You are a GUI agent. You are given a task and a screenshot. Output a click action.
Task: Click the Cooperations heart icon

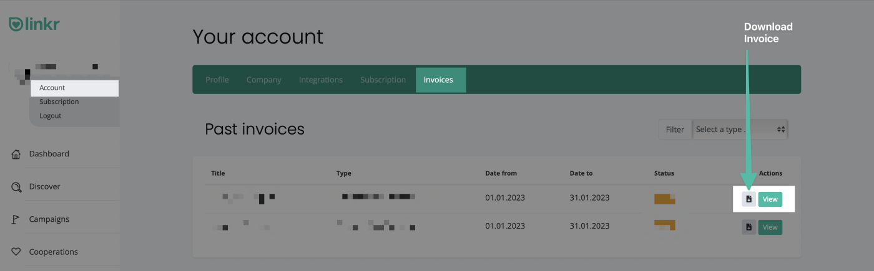click(16, 252)
